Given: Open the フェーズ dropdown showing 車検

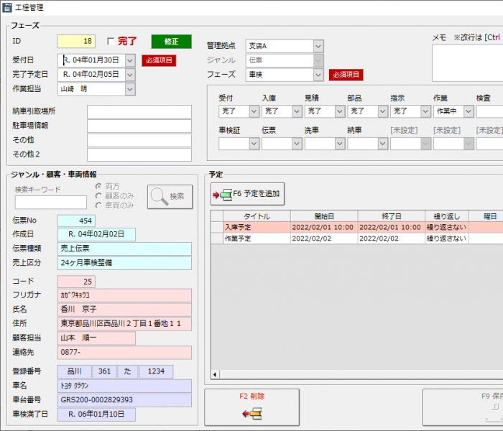Looking at the screenshot, I should click(318, 75).
